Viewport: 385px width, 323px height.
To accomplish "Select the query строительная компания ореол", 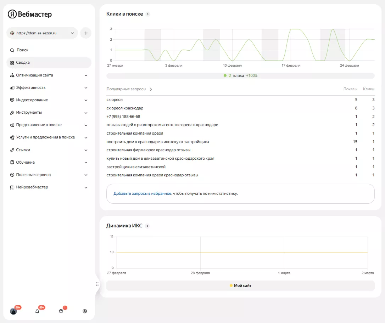I will tap(135, 133).
